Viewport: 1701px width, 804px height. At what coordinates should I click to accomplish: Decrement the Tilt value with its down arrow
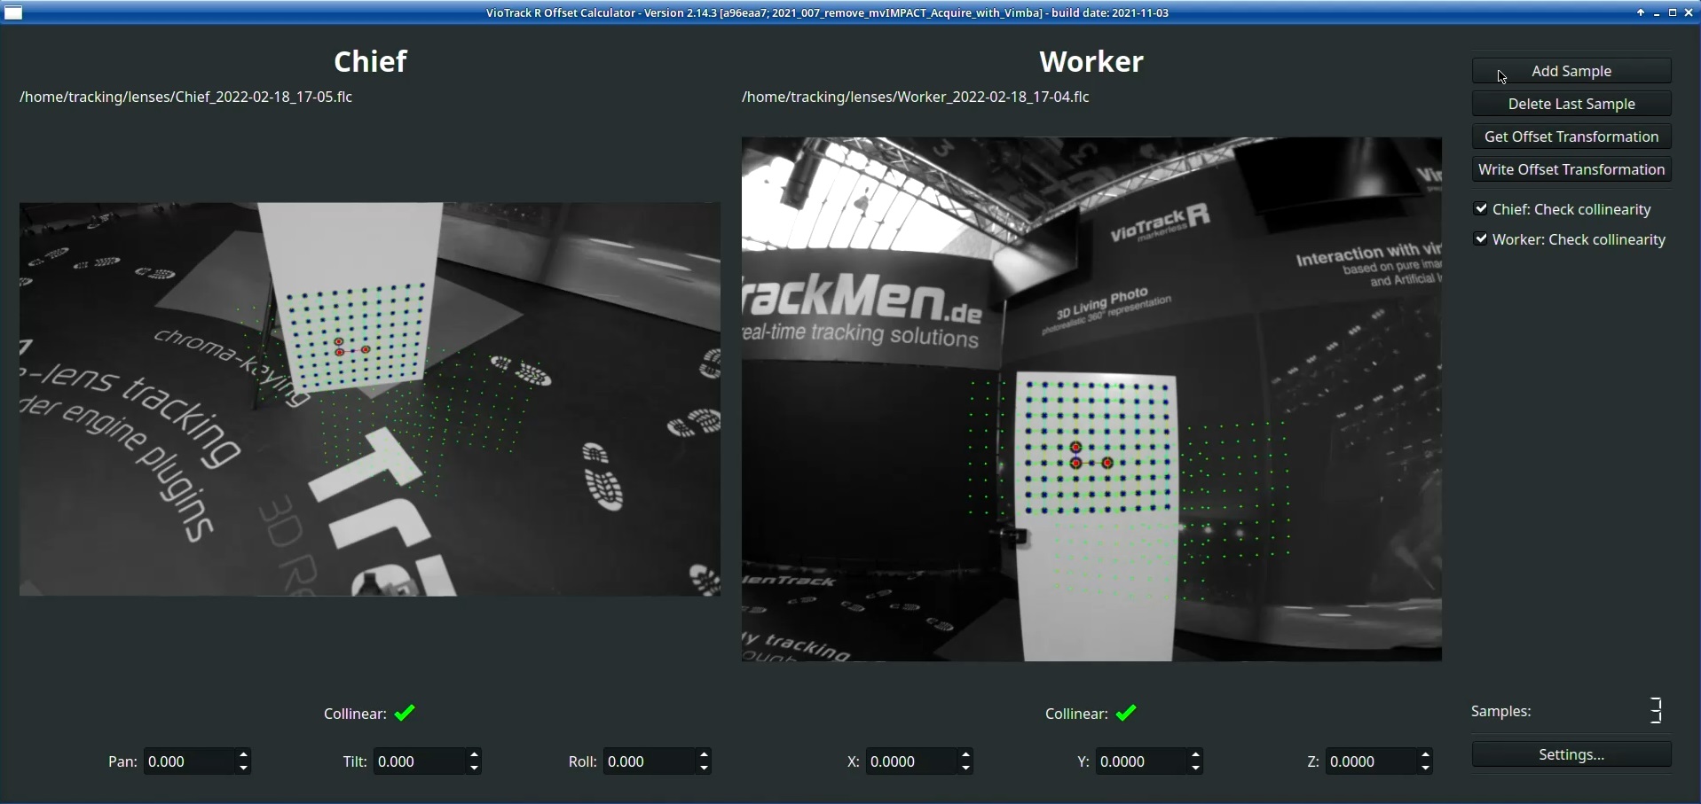(x=474, y=768)
